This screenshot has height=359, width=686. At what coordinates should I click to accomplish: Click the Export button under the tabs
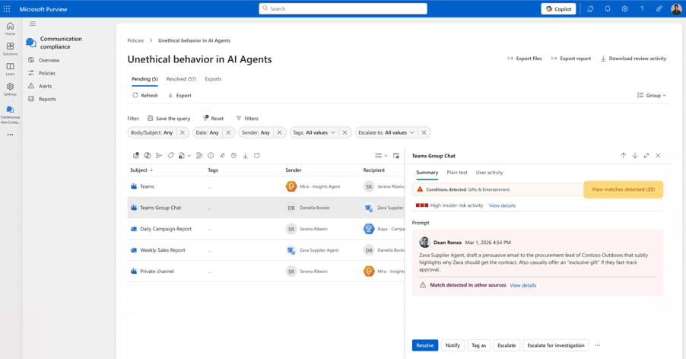point(179,95)
